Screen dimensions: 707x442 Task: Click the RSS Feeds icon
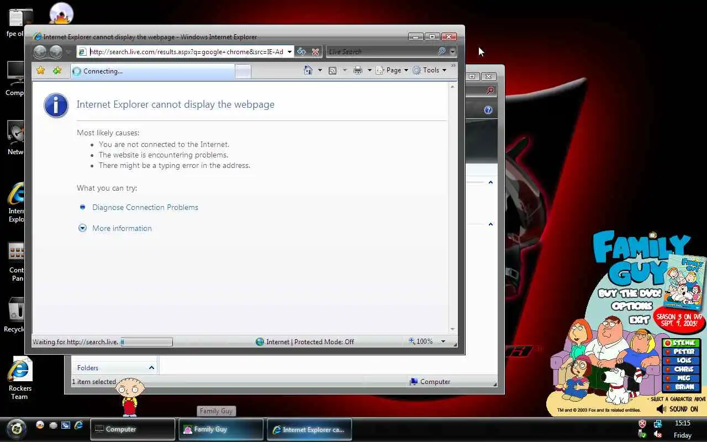coord(333,70)
